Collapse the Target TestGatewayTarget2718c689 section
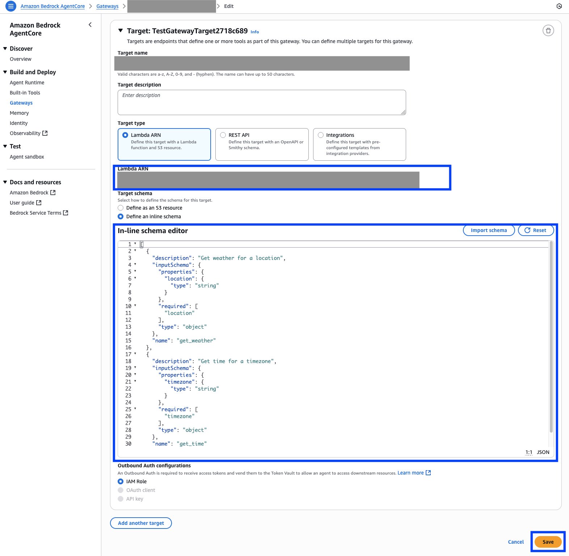569x556 pixels. click(121, 31)
